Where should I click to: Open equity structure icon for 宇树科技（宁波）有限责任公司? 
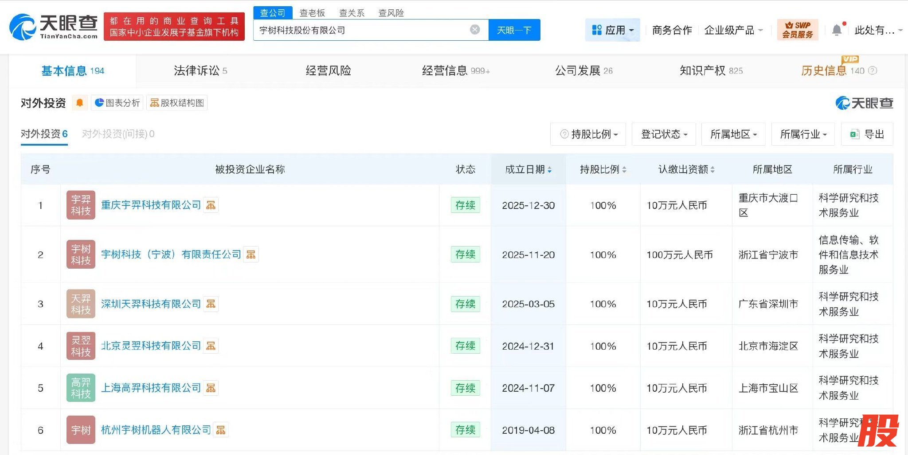pos(251,254)
